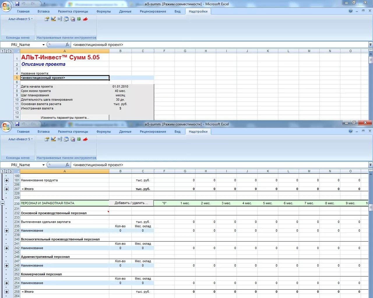Click the chart-window icon in bottom window toolbar
This screenshot has height=298, width=373.
click(x=73, y=139)
